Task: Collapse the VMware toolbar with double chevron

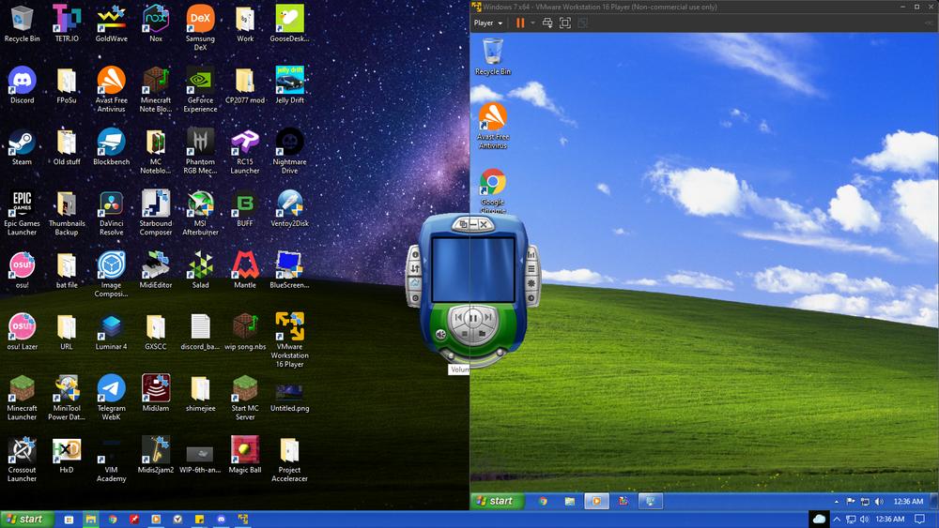Action: (x=929, y=23)
